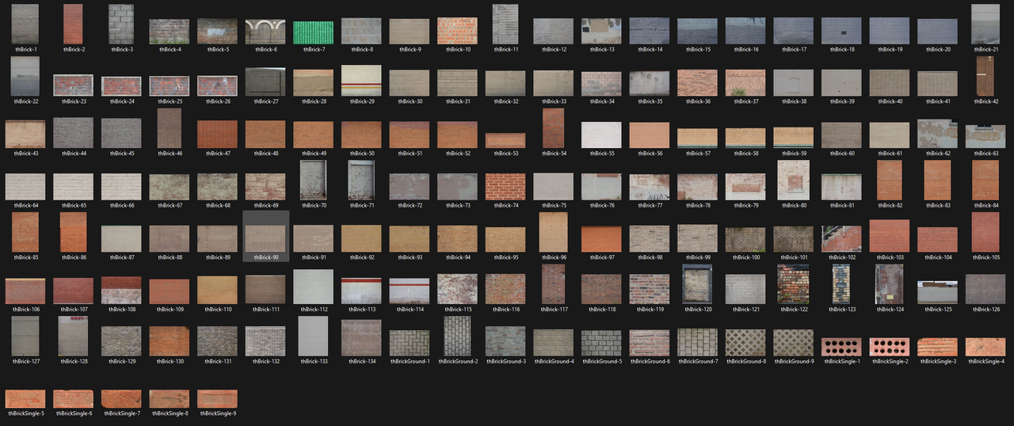Image resolution: width=1014 pixels, height=426 pixels.
Task: Select the thBrickSingle-5 thumbnail
Action: point(25,398)
